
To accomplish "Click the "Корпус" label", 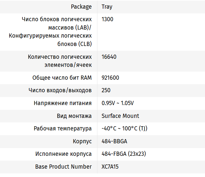I will click(x=82, y=141).
